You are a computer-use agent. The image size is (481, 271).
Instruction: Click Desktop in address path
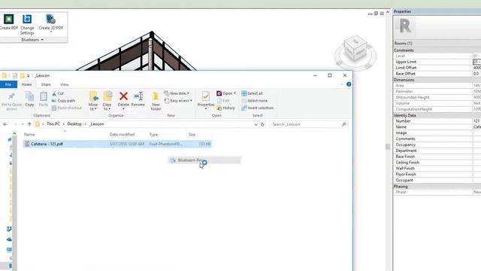(74, 124)
